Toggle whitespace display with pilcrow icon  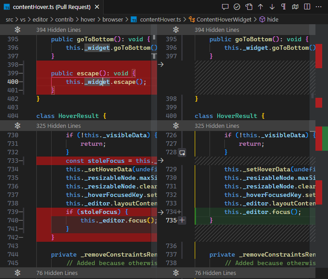click(284, 7)
